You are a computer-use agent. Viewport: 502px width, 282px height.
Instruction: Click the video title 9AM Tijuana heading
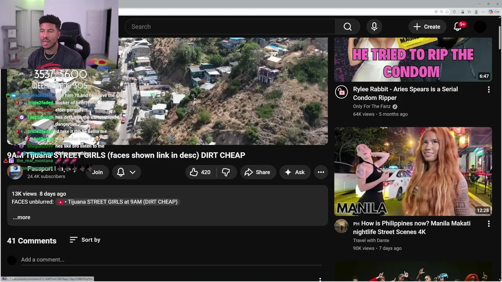126,155
